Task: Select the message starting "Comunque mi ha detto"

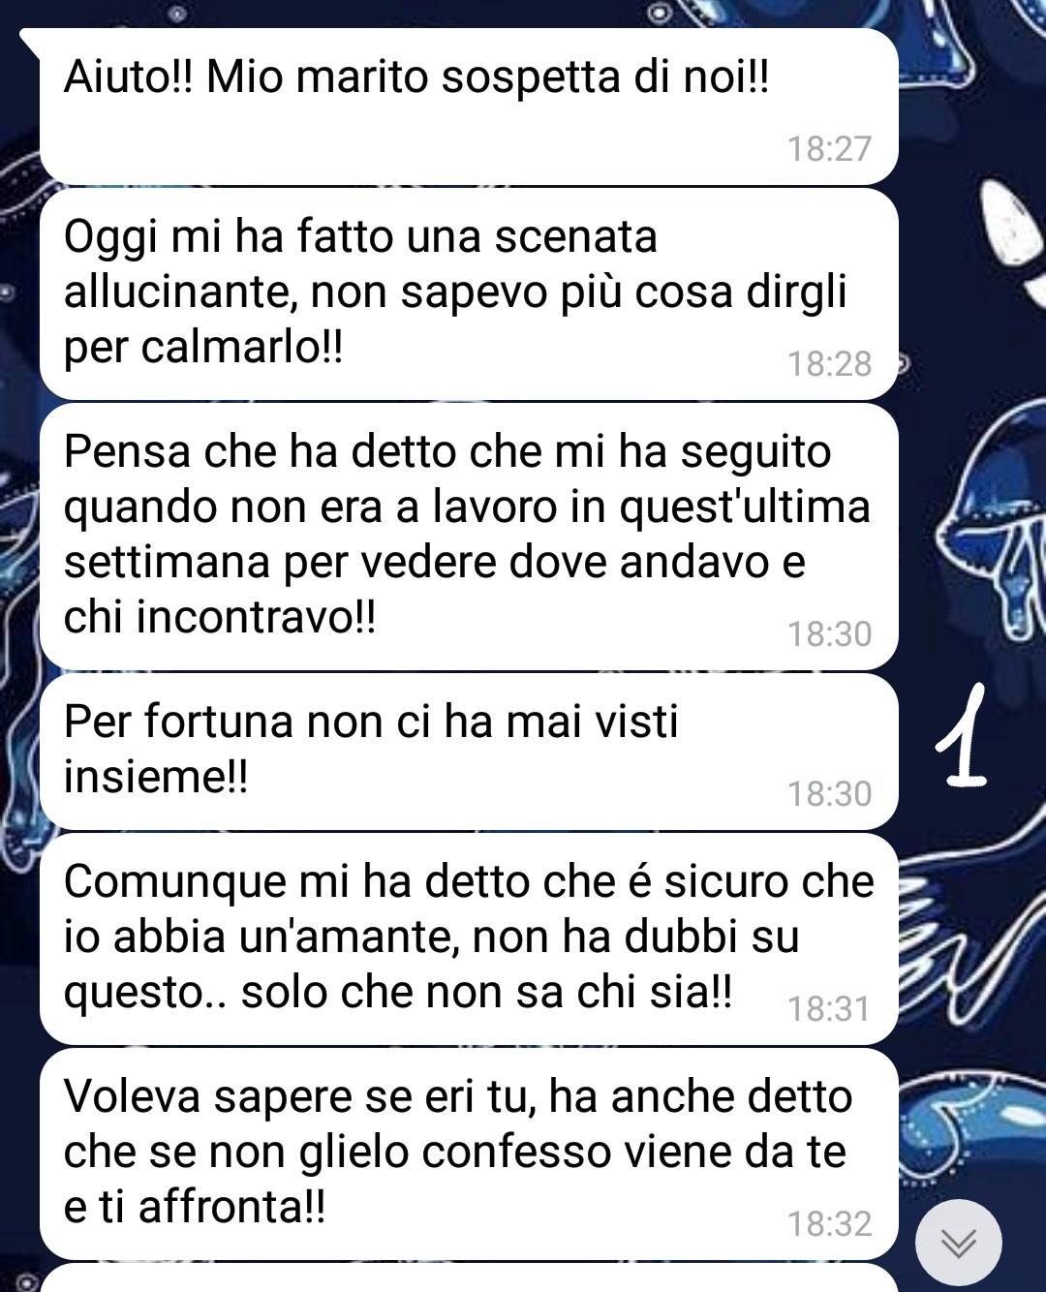Action: coord(469,939)
